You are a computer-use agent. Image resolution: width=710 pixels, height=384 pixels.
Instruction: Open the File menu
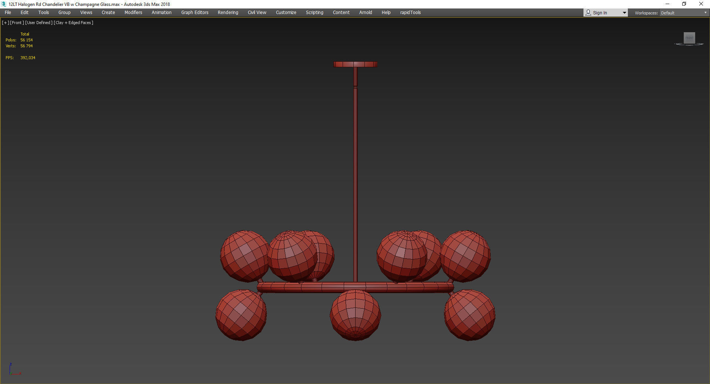pyautogui.click(x=8, y=13)
